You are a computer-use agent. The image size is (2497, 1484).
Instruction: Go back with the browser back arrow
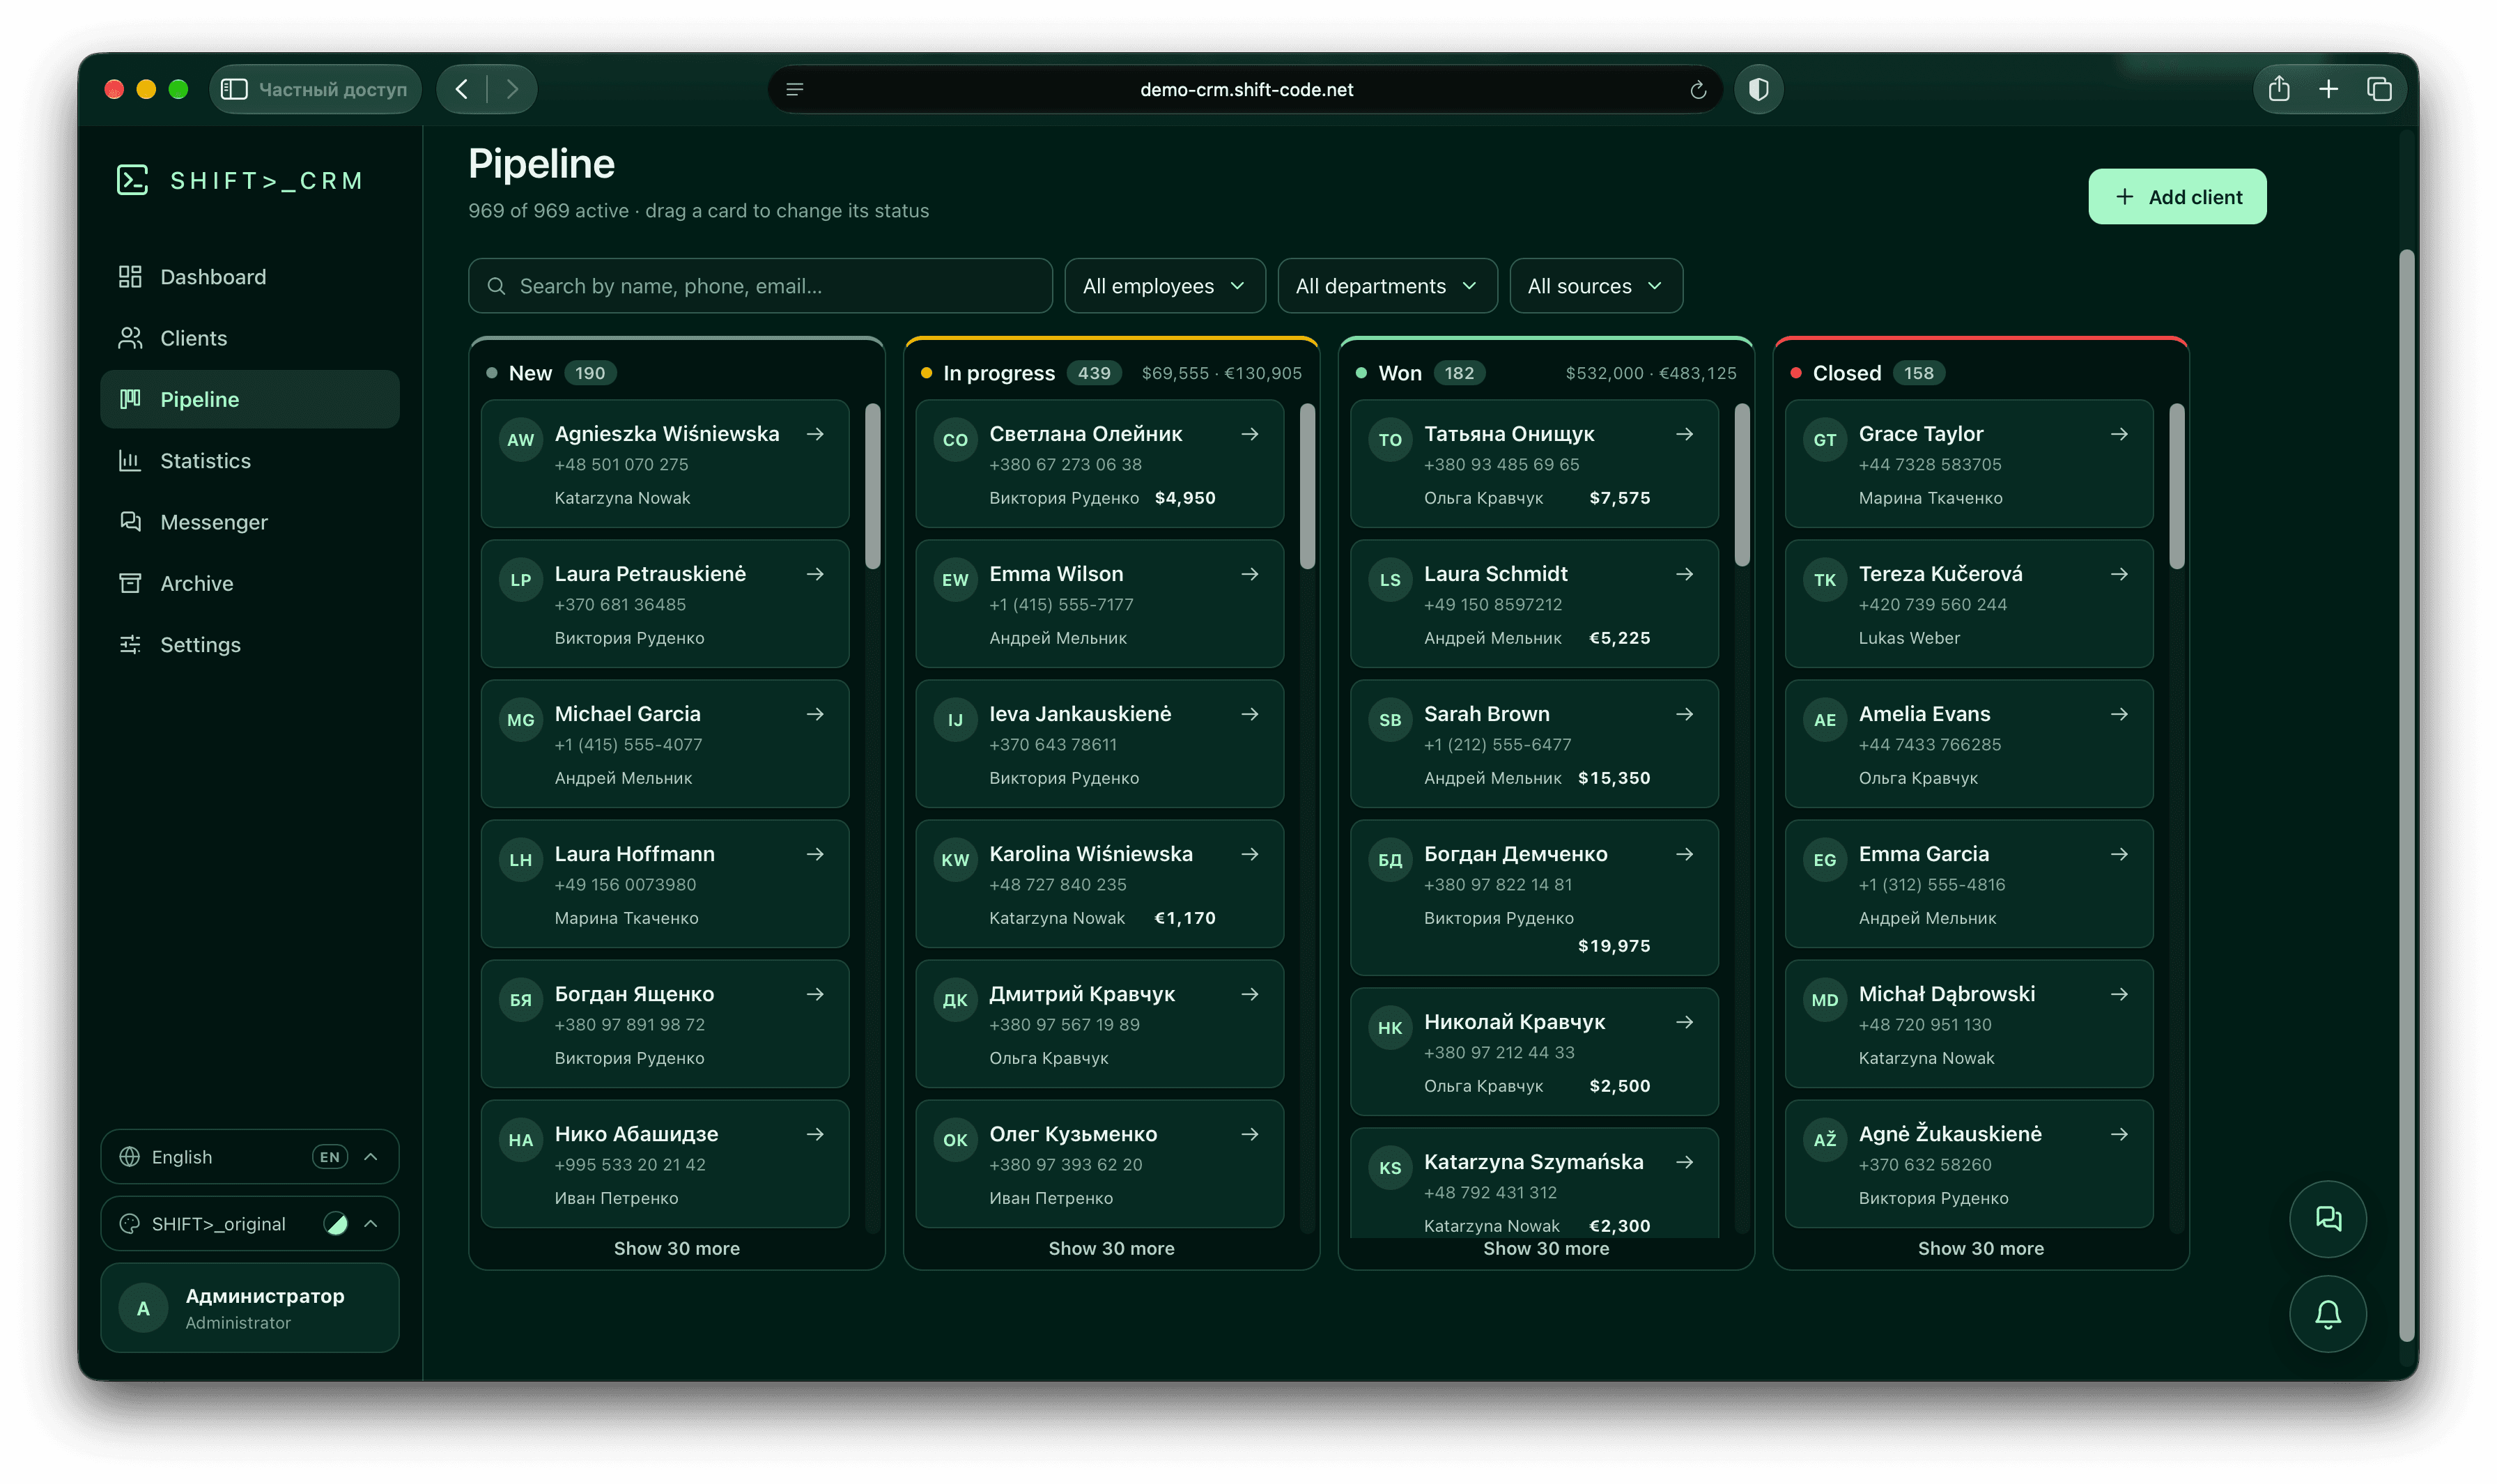pyautogui.click(x=462, y=90)
